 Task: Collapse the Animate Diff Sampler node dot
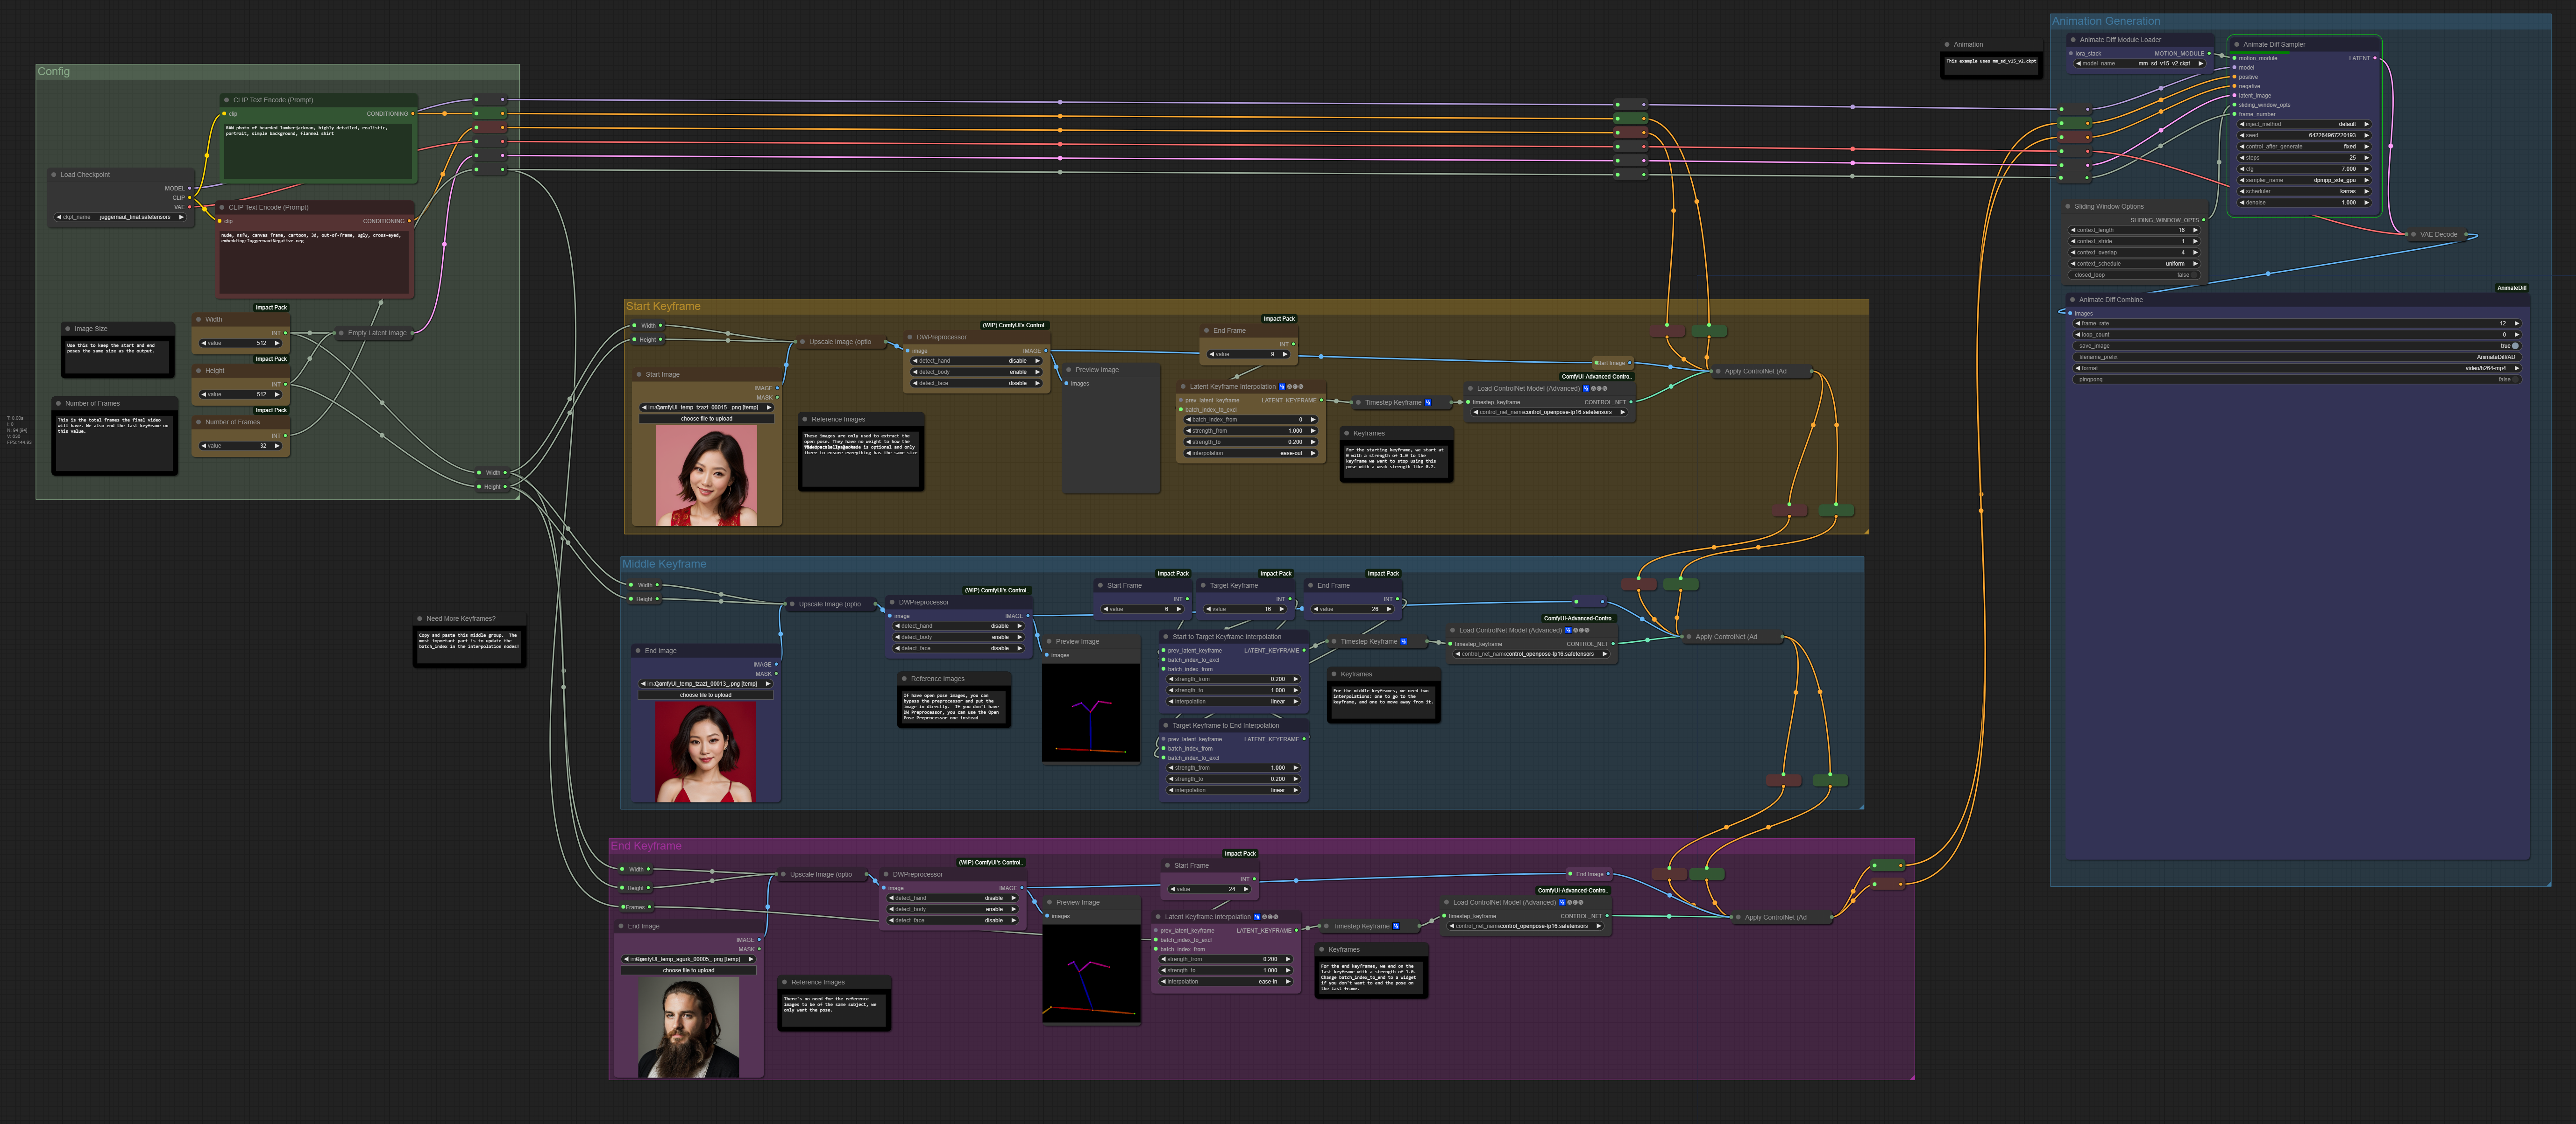pyautogui.click(x=2236, y=44)
